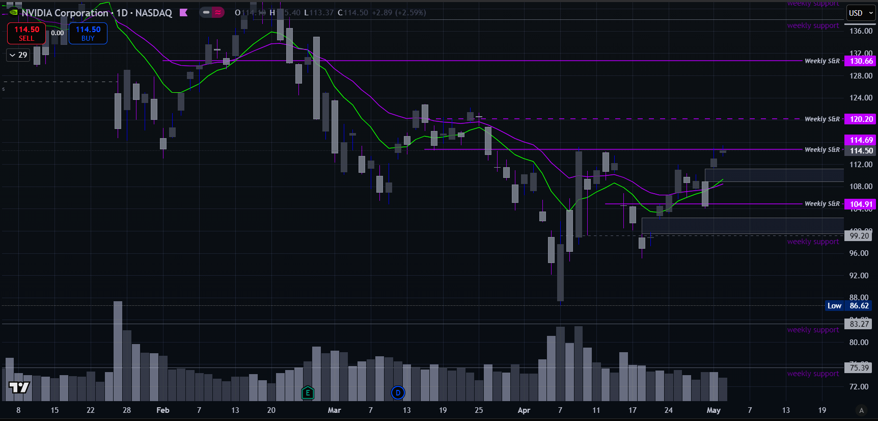The width and height of the screenshot is (878, 421).
Task: Click the Weekly S&R text at 130.66 line
Action: click(822, 61)
